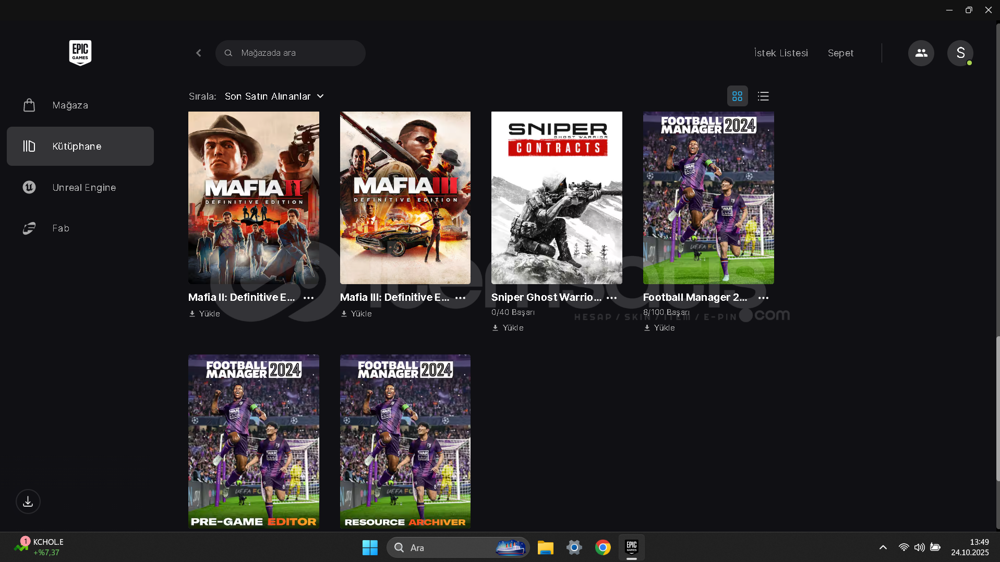
Task: Open options menu for Sniper Ghost Warrior
Action: 612,298
